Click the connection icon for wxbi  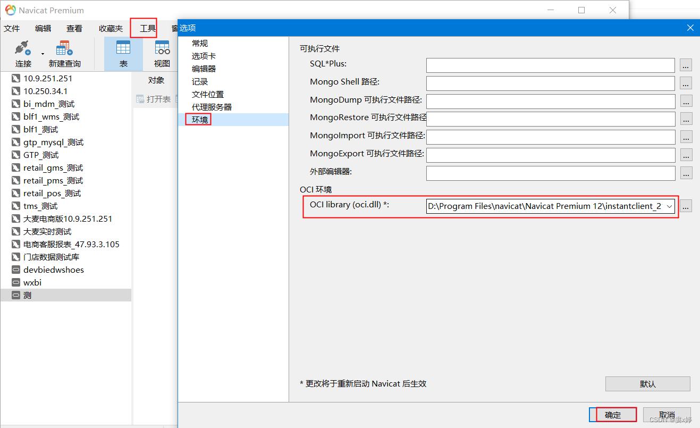pyautogui.click(x=16, y=282)
